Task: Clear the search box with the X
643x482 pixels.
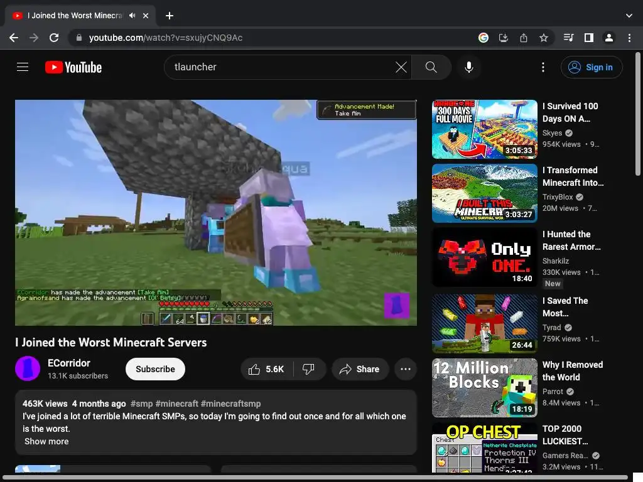Action: pos(401,67)
